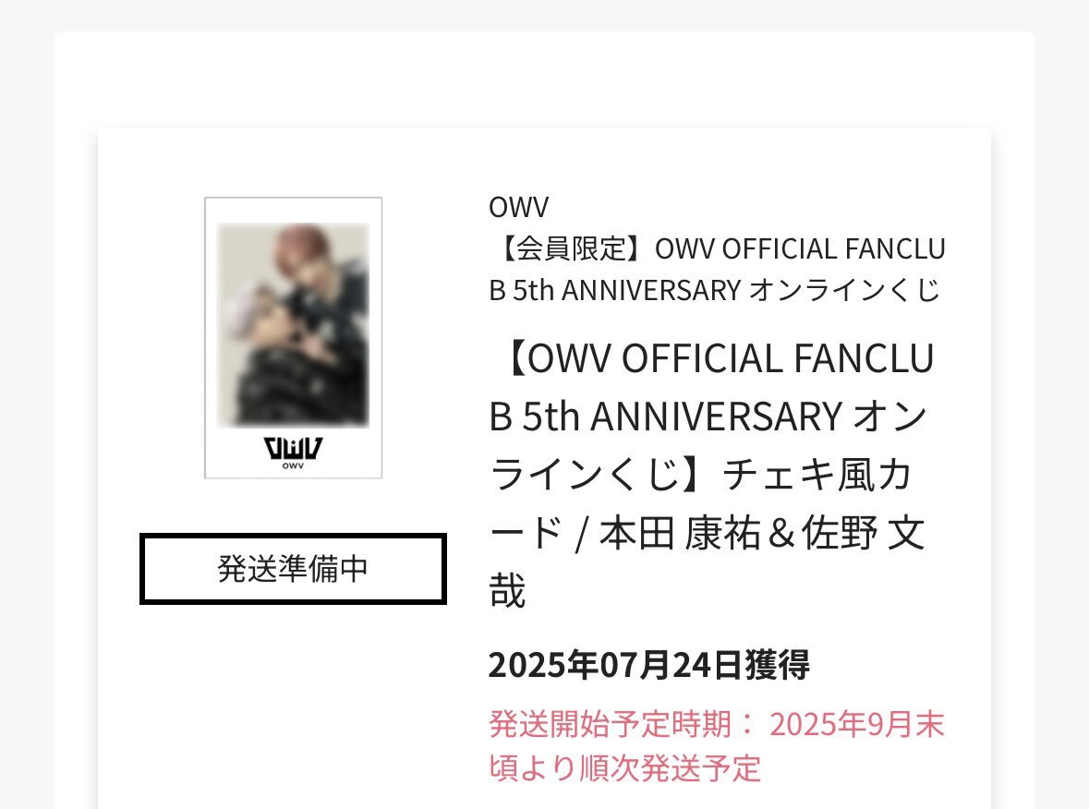1089x809 pixels.
Task: Click the ライン くじ】チェキ風カ title line
Action: (701, 475)
